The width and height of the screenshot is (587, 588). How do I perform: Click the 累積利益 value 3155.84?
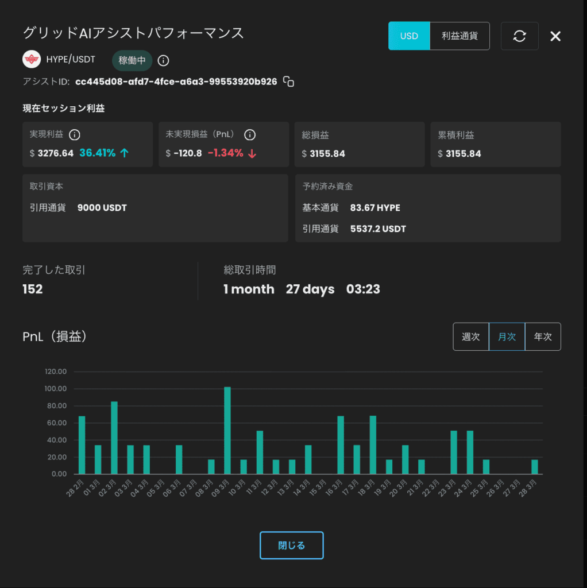click(x=463, y=154)
